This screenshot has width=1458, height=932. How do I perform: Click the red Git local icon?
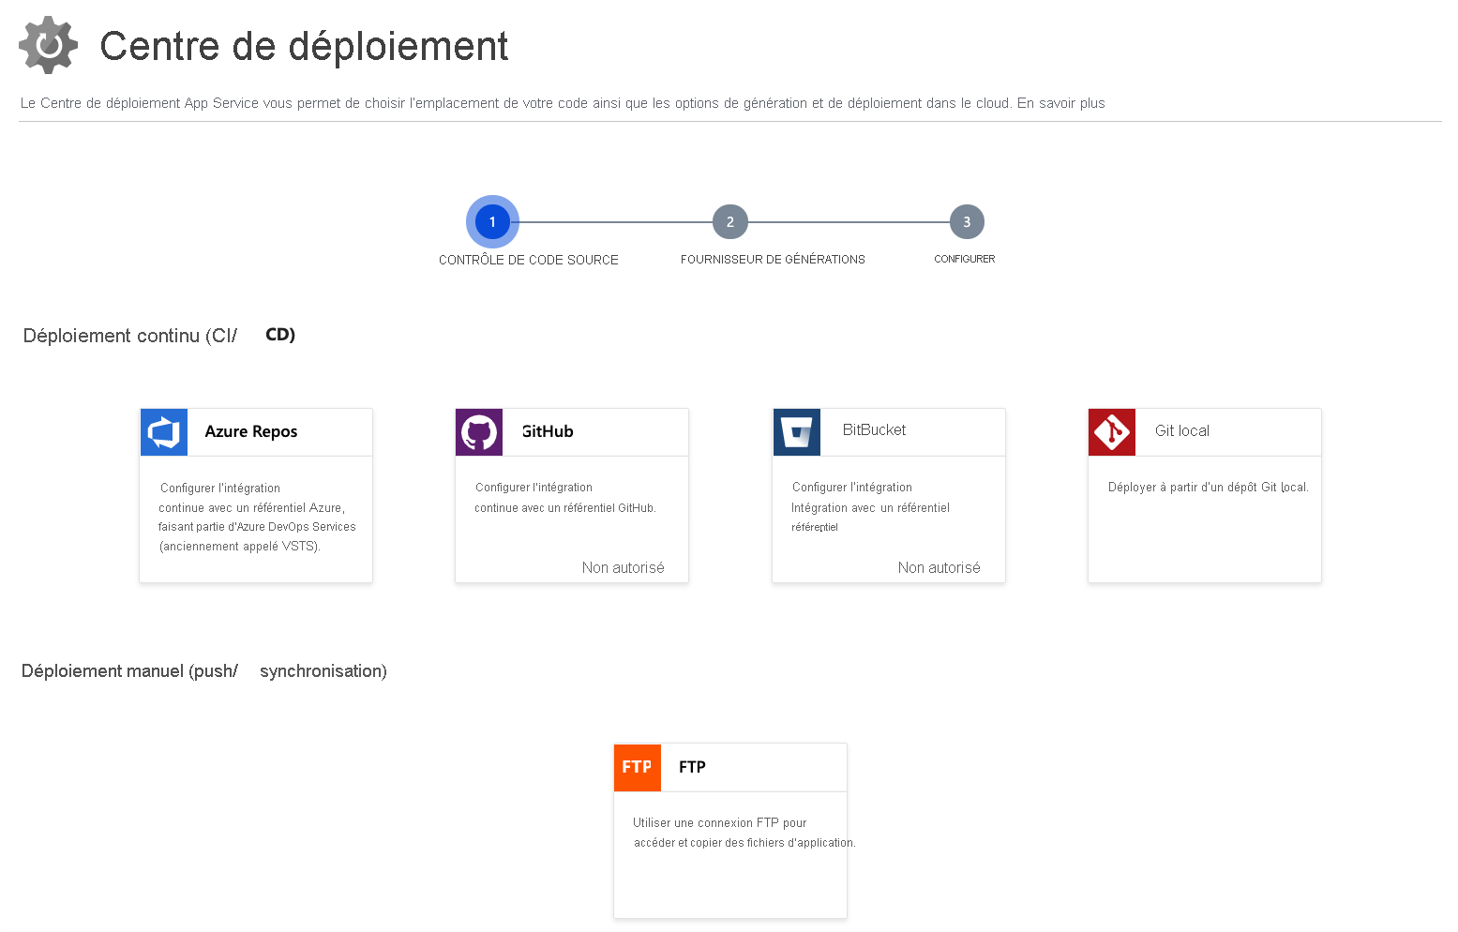pos(1112,432)
